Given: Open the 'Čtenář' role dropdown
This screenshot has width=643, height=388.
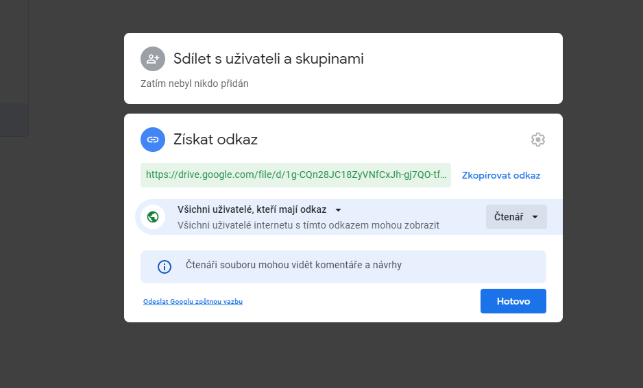Looking at the screenshot, I should click(515, 217).
